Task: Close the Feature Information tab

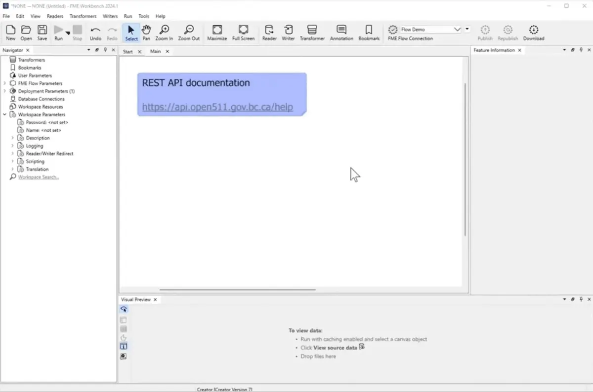Action: 519,50
